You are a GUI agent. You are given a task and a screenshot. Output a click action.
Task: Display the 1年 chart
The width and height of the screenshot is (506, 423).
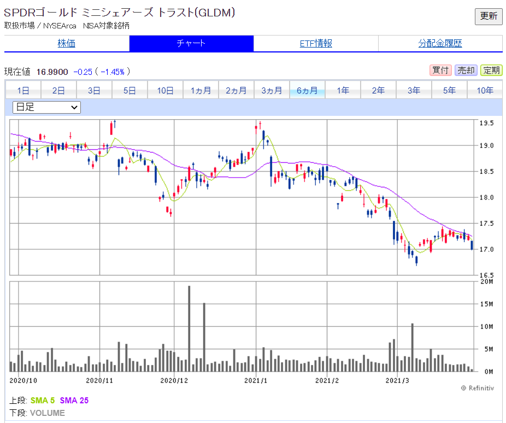(x=343, y=90)
